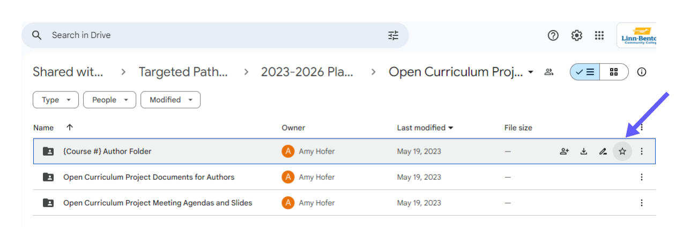690x251 pixels.
Task: Click the search magnifier icon
Action: [36, 35]
